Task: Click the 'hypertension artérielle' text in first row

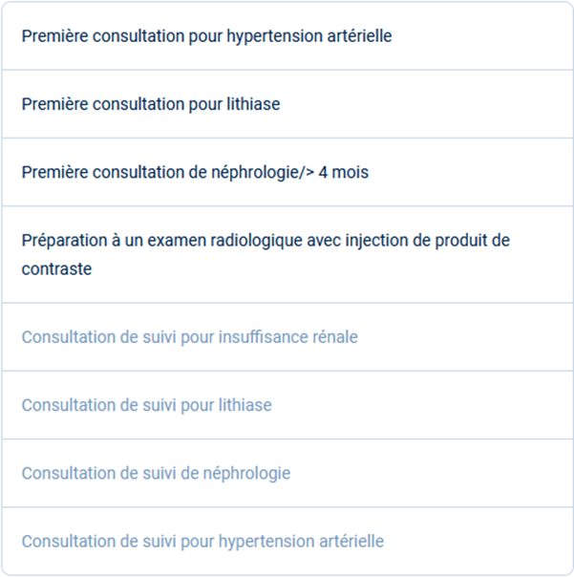Action: (309, 37)
